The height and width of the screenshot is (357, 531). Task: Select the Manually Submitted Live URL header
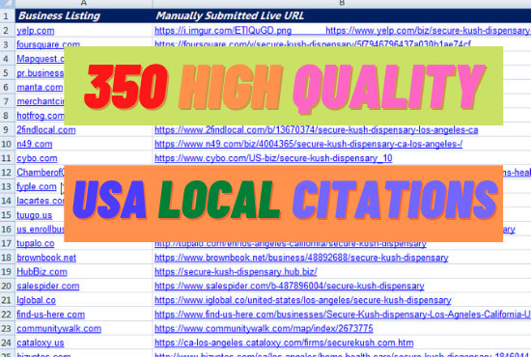(342, 15)
